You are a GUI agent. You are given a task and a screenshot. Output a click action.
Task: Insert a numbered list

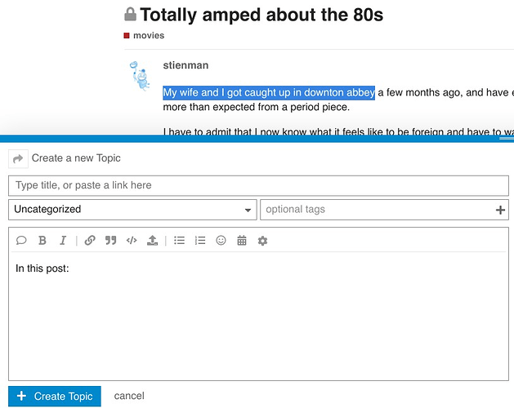(200, 241)
